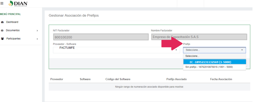This screenshot has width=258, height=102.
Task: Click the Dashboard gauge icon
Action: click(2, 22)
